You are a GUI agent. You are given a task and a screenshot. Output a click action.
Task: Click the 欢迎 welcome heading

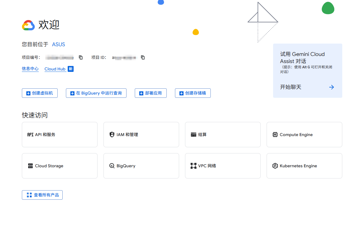[49, 25]
